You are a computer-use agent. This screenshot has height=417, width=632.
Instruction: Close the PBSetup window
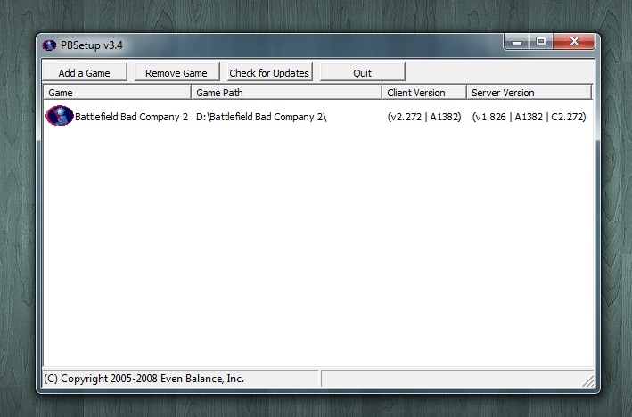coord(574,42)
